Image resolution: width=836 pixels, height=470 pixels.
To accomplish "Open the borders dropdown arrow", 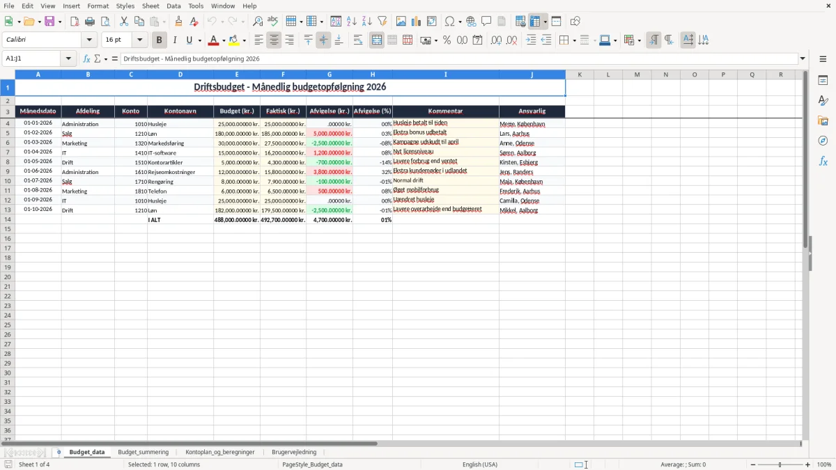I will coord(574,40).
